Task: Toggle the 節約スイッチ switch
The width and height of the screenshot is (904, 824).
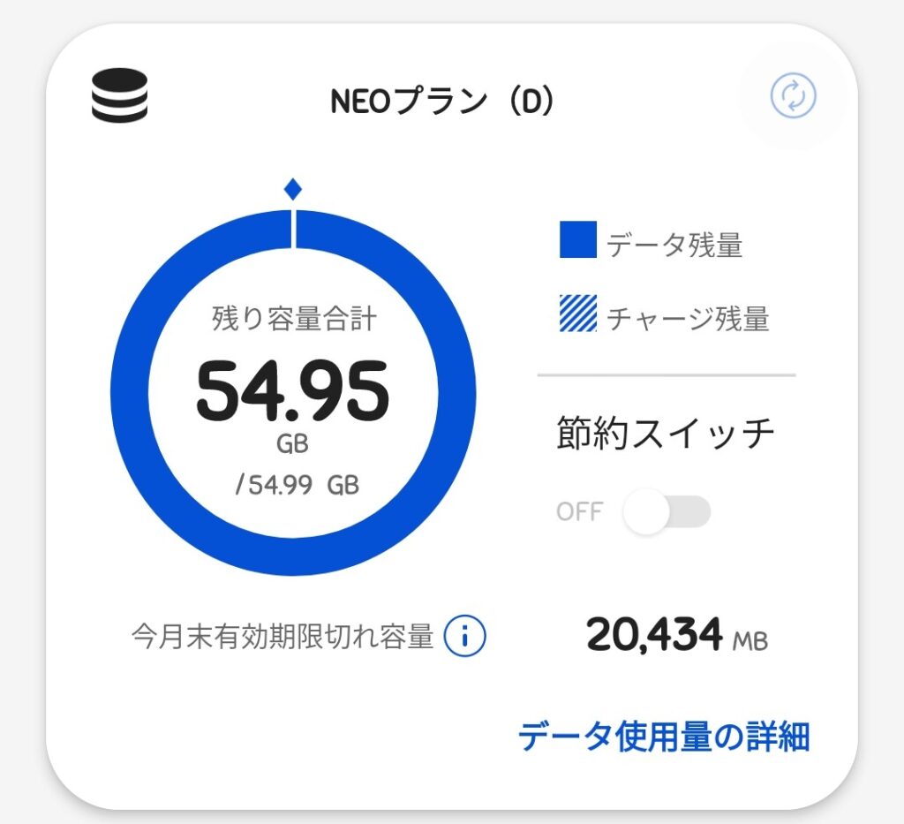Action: [x=667, y=511]
